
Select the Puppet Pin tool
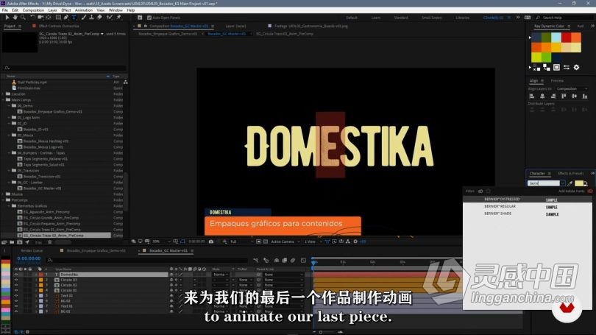[118, 18]
